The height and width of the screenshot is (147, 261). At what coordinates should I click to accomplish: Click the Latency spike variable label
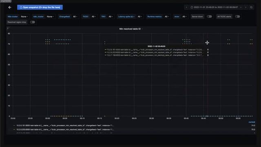(x=126, y=17)
